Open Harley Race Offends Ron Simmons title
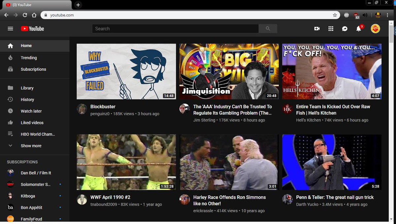Image resolution: width=396 pixels, height=224 pixels. pyautogui.click(x=230, y=200)
